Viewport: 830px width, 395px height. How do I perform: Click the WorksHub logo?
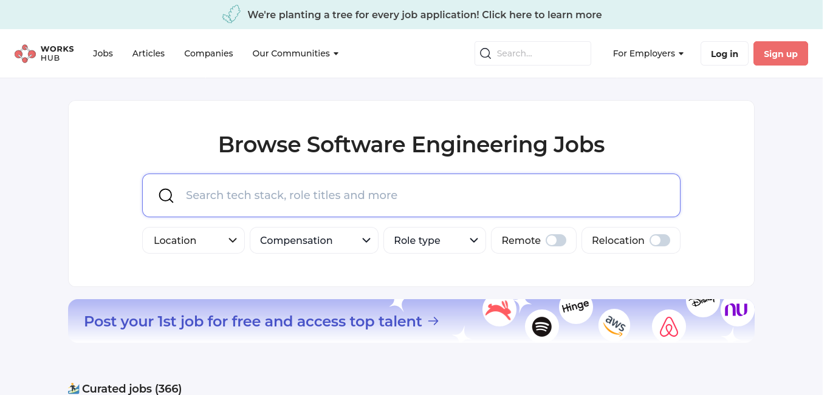click(44, 53)
